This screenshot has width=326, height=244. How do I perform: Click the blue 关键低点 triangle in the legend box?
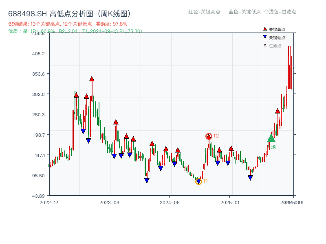tap(265, 37)
